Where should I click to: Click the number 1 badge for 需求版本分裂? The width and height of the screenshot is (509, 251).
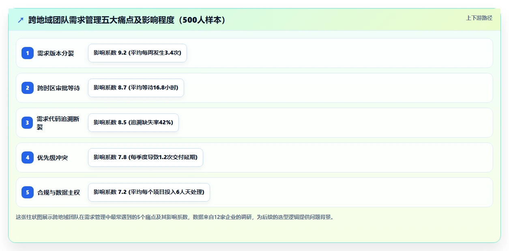click(x=28, y=53)
